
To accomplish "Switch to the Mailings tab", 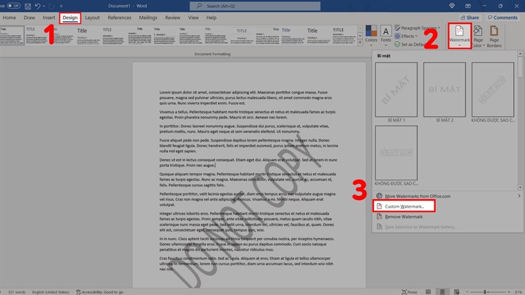I will point(148,18).
